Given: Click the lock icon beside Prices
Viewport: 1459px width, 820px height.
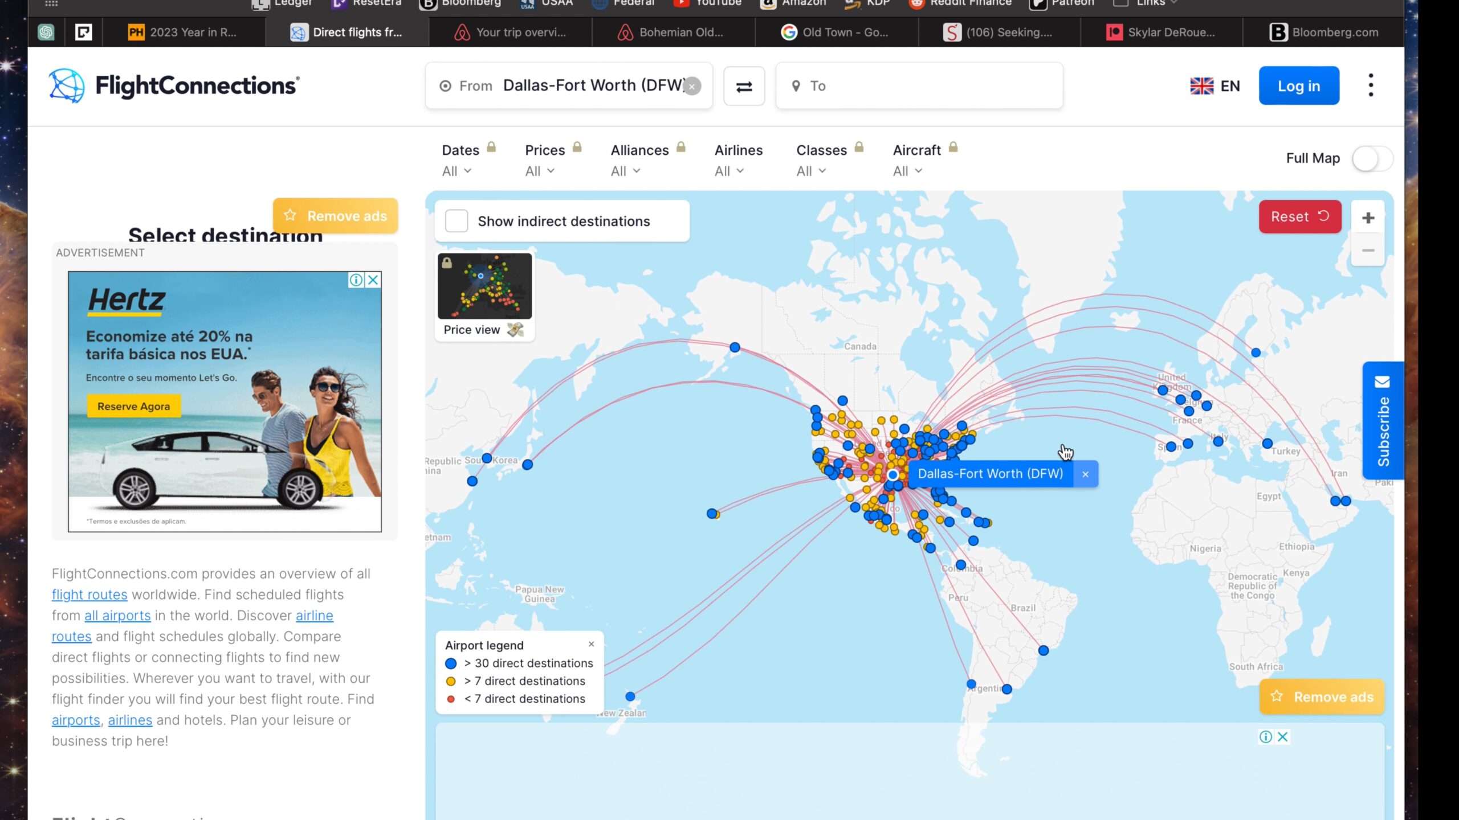Looking at the screenshot, I should click(577, 147).
